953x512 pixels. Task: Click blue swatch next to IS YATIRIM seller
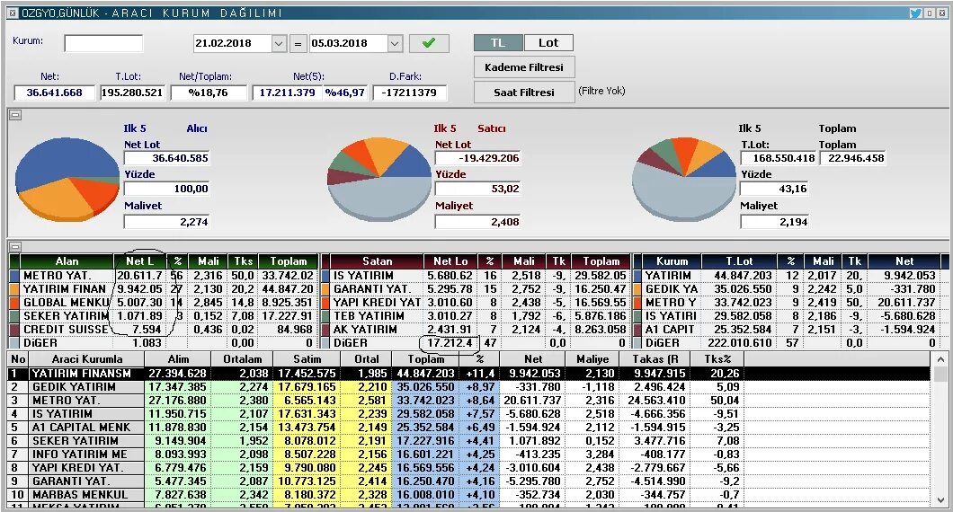(x=325, y=276)
